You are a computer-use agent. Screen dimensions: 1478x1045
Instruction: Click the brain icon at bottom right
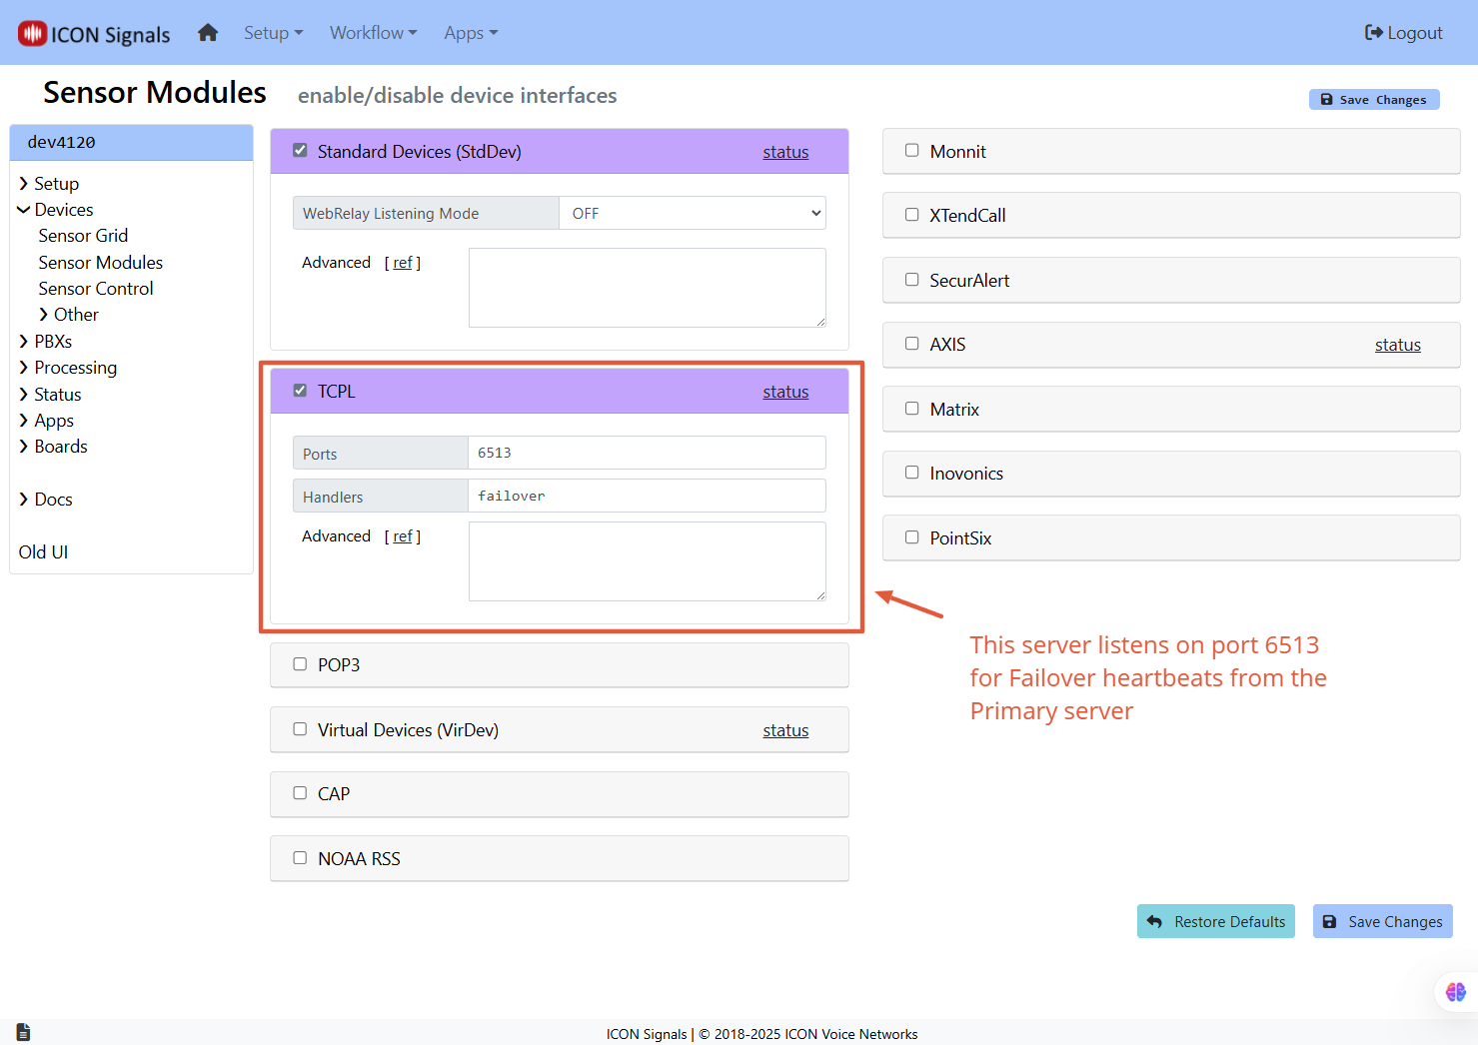pos(1455,991)
